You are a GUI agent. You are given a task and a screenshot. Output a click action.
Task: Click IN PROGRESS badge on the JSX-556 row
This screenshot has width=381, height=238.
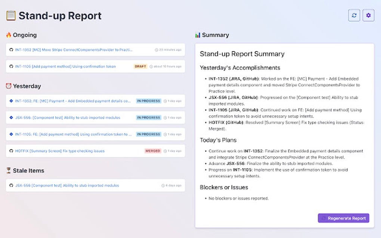[x=149, y=118]
